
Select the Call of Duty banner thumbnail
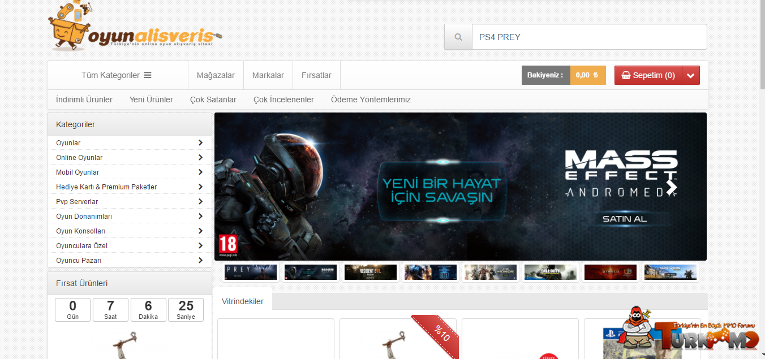coord(551,272)
